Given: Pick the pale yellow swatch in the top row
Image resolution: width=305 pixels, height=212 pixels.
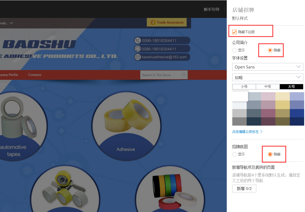Looking at the screenshot, I should 283,96.
